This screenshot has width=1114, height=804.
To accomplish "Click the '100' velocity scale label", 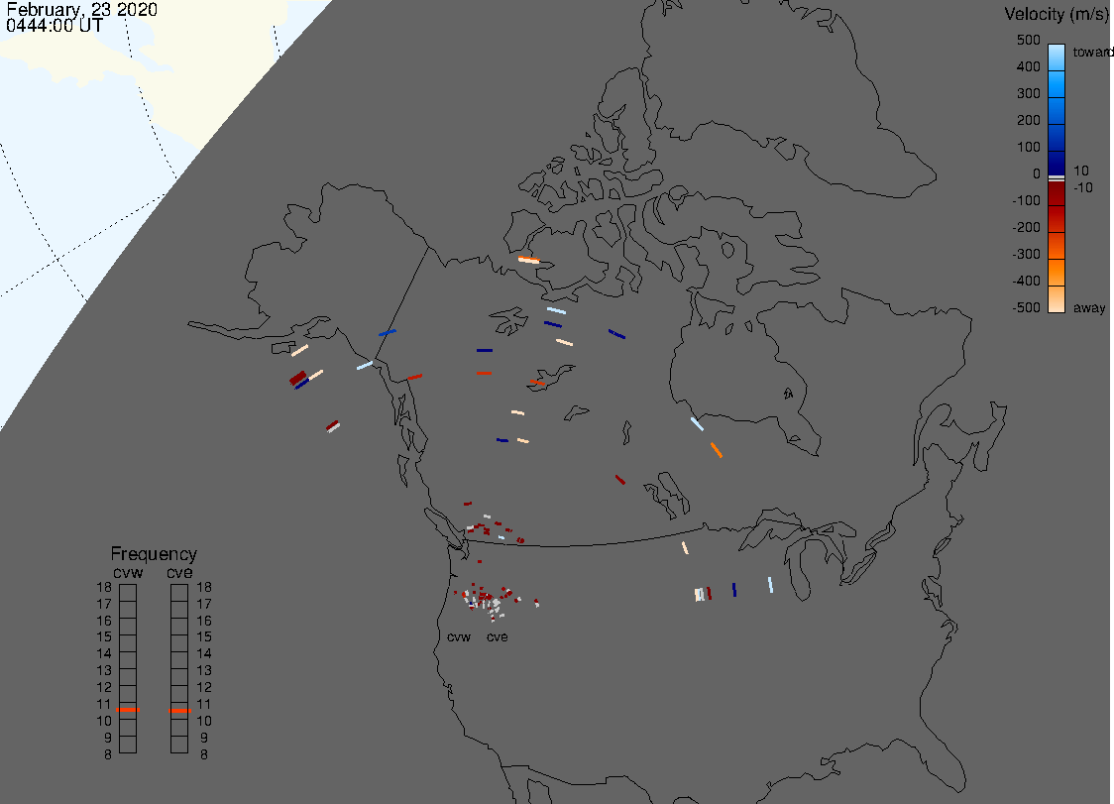I will coord(1028,147).
